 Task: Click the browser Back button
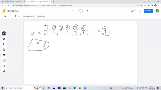coord(2,5)
